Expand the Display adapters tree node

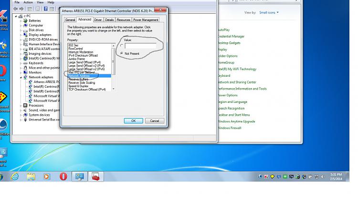(21, 35)
